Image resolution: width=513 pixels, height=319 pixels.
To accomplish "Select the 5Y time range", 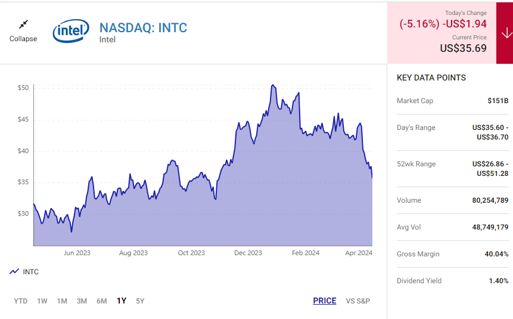I will [x=140, y=301].
